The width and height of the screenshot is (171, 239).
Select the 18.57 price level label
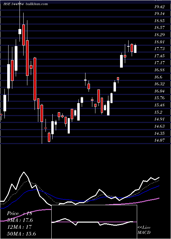(159, 28)
